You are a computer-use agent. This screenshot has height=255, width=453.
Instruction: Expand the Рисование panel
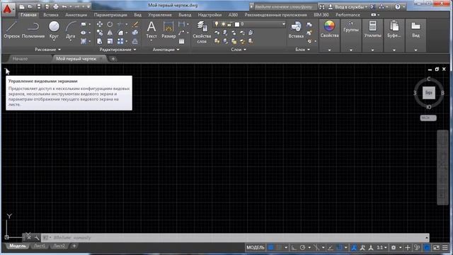47,50
